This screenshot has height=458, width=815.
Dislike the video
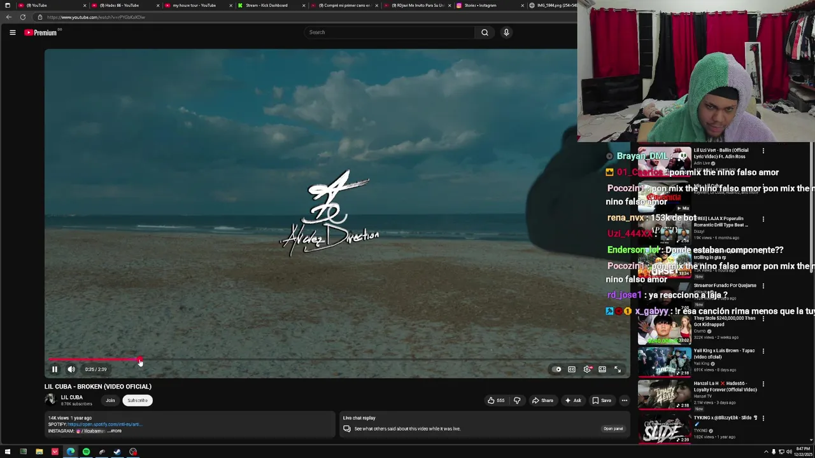(517, 400)
